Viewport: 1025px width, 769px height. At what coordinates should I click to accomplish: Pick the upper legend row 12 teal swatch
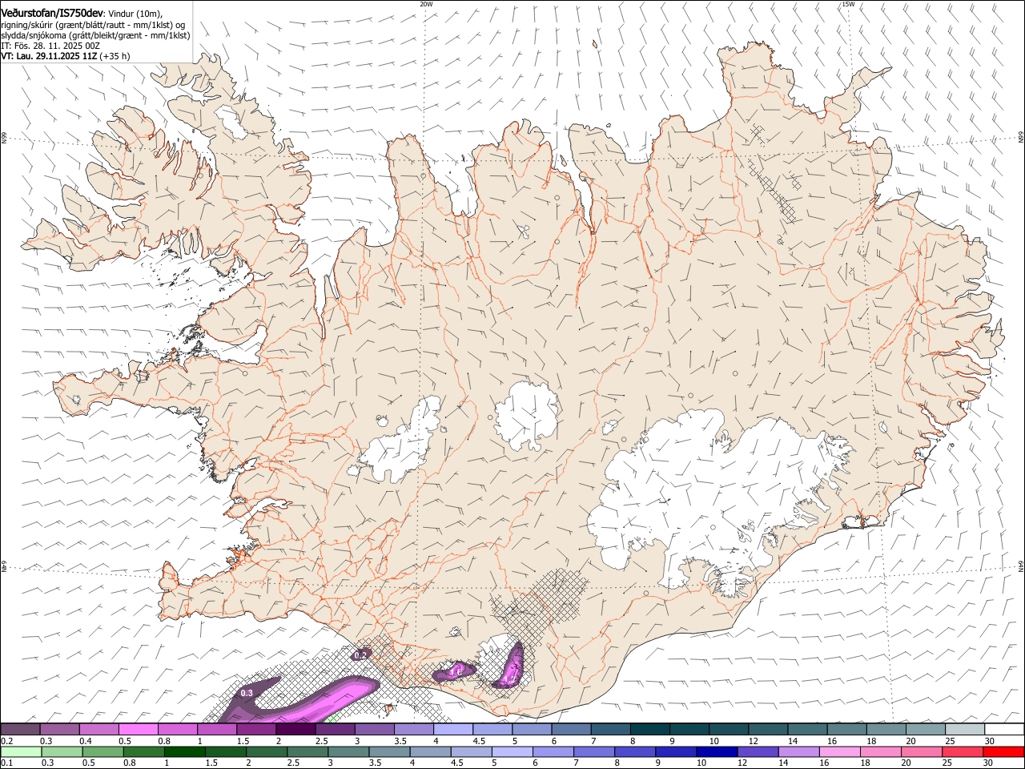[769, 730]
